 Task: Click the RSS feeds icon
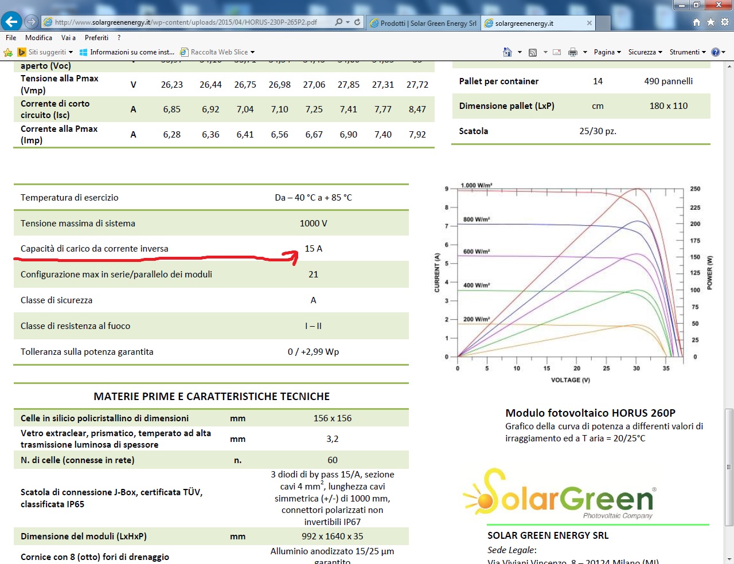point(533,52)
